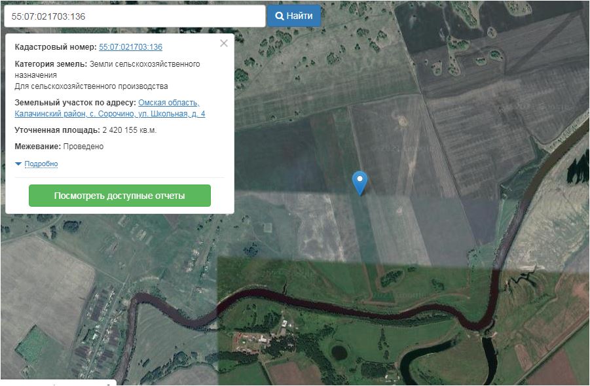Close the parcel info popup
This screenshot has width=590, height=386.
tap(224, 43)
